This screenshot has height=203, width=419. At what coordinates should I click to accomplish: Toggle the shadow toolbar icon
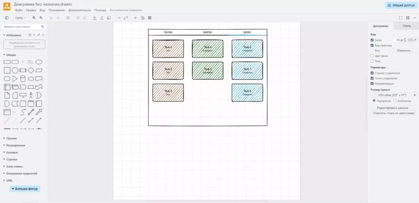click(x=109, y=18)
